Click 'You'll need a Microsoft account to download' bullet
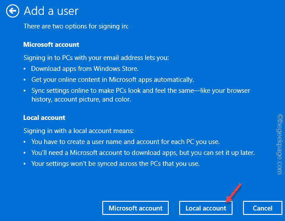Screen dimensions: 285x221 pos(143,153)
